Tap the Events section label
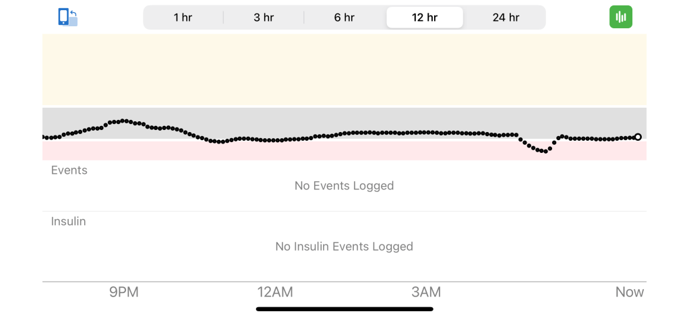This screenshot has width=689, height=318. click(69, 170)
